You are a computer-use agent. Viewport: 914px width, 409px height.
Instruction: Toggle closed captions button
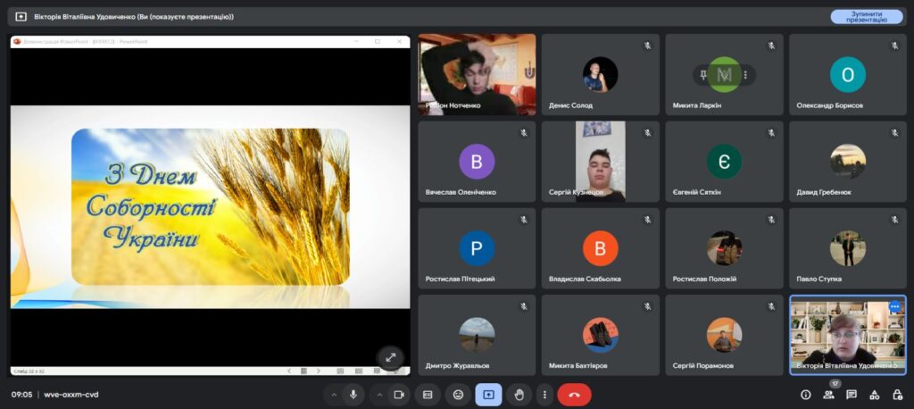tap(428, 394)
